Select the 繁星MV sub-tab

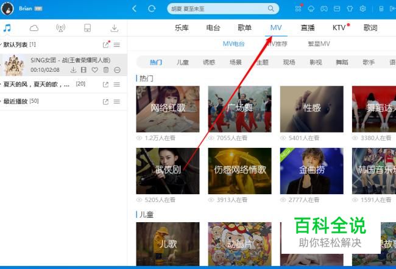319,44
